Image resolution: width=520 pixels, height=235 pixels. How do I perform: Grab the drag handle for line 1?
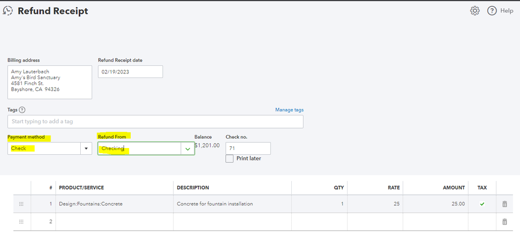pos(21,204)
